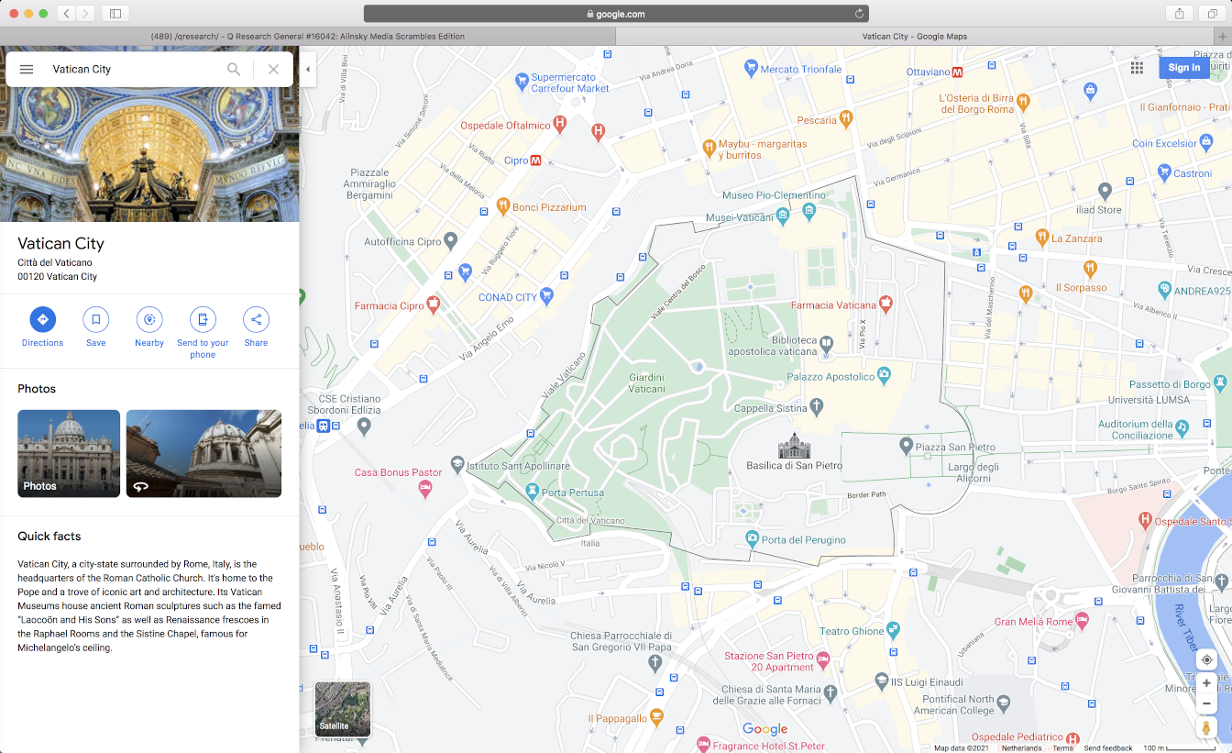Click the Ospedale Oftalmico hospital pin
This screenshot has width=1232, height=753.
click(x=560, y=123)
